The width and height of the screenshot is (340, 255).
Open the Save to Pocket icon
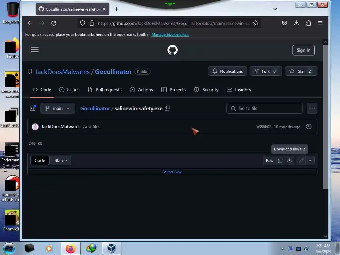tap(285, 23)
